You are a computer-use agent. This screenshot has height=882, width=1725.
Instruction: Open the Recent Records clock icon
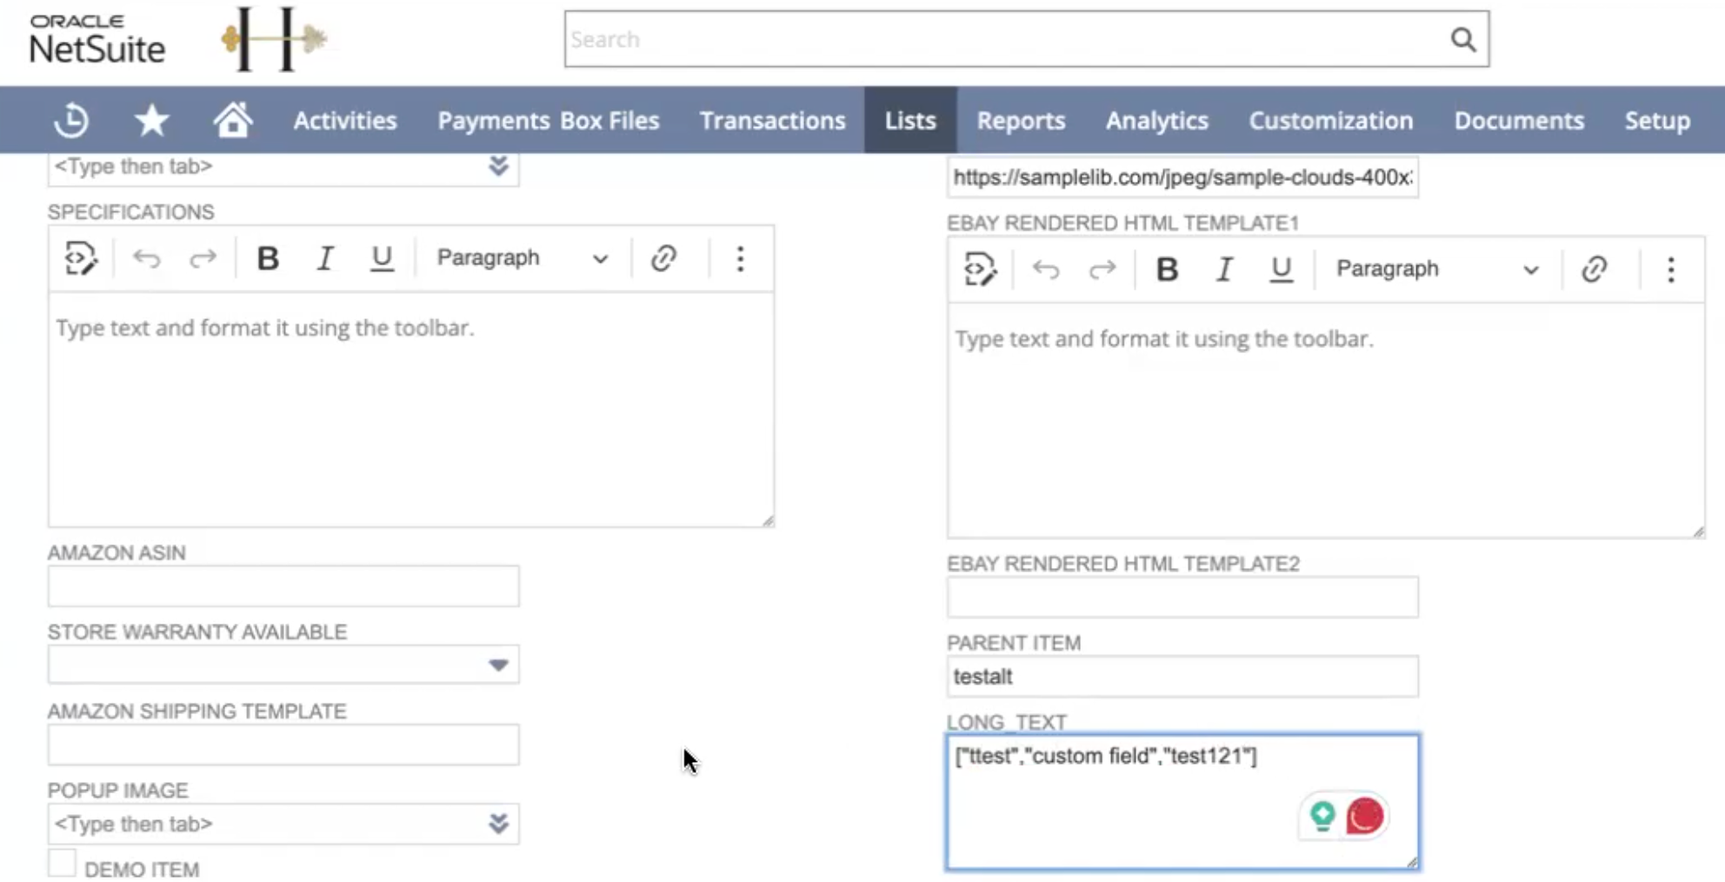71,120
